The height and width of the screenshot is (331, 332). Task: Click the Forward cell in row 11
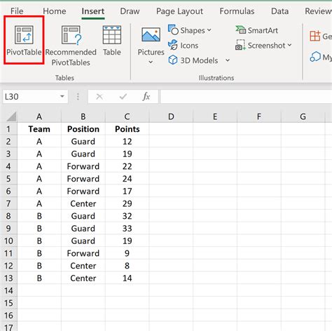click(x=83, y=253)
